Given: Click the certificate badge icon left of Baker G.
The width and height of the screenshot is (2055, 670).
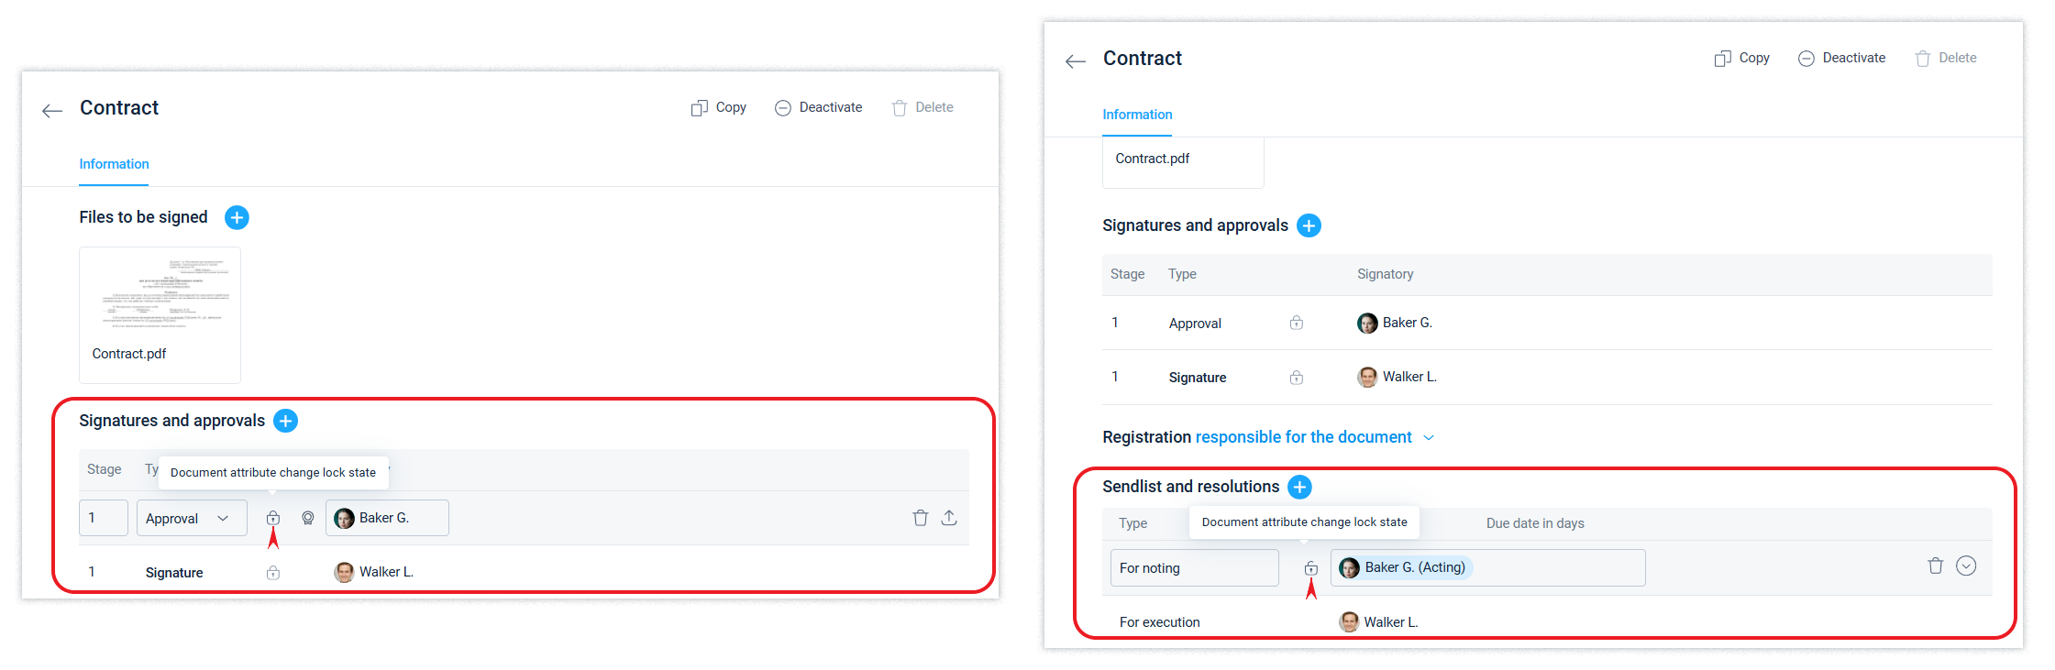Looking at the screenshot, I should point(308,518).
